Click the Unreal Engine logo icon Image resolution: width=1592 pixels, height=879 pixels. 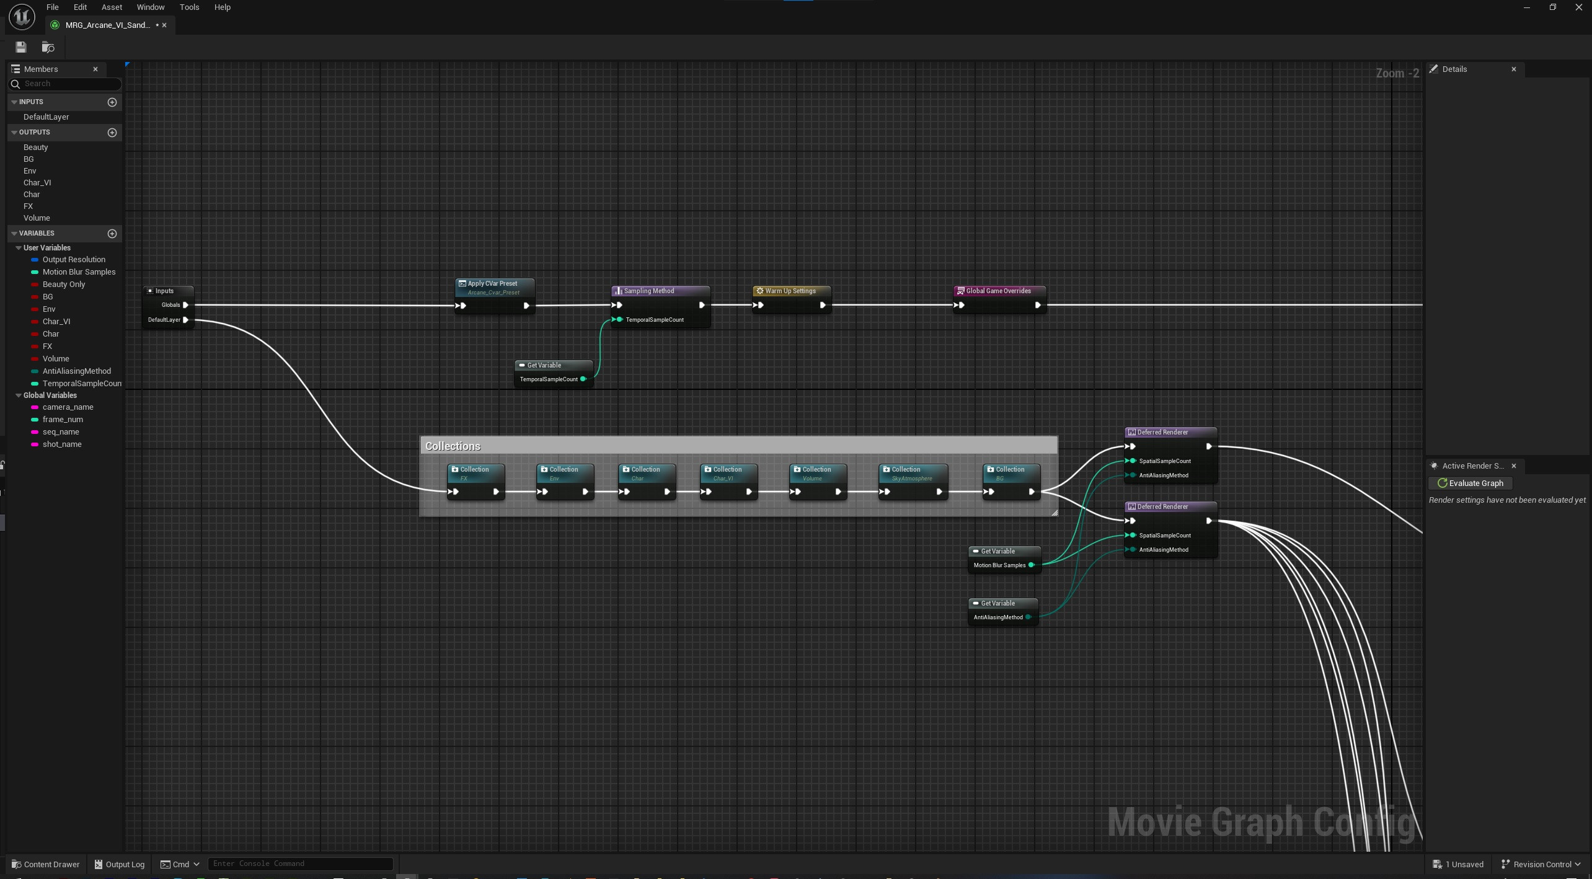(22, 17)
